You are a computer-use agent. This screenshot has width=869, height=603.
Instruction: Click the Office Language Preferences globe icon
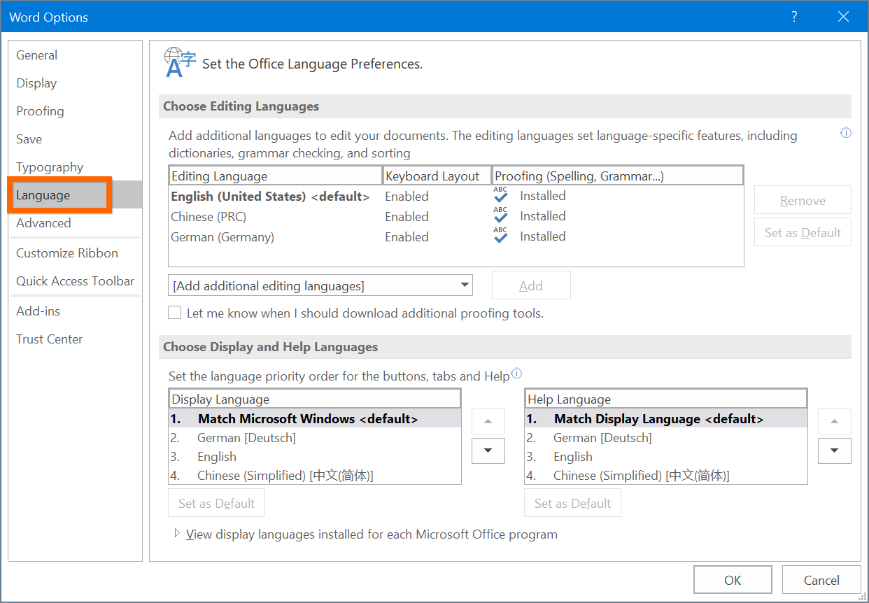click(x=179, y=63)
